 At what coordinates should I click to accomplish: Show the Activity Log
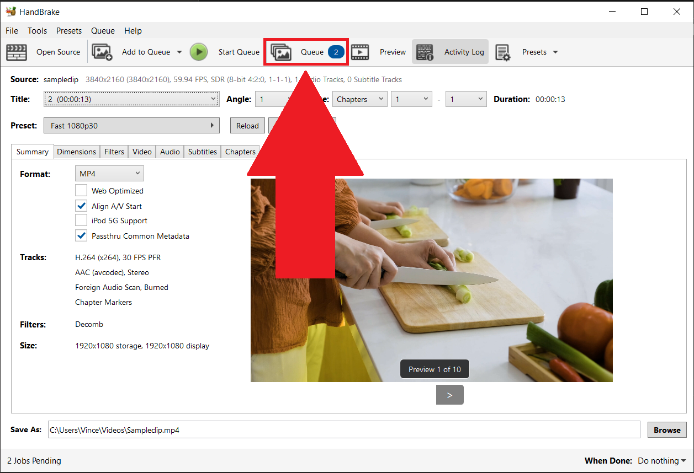450,51
